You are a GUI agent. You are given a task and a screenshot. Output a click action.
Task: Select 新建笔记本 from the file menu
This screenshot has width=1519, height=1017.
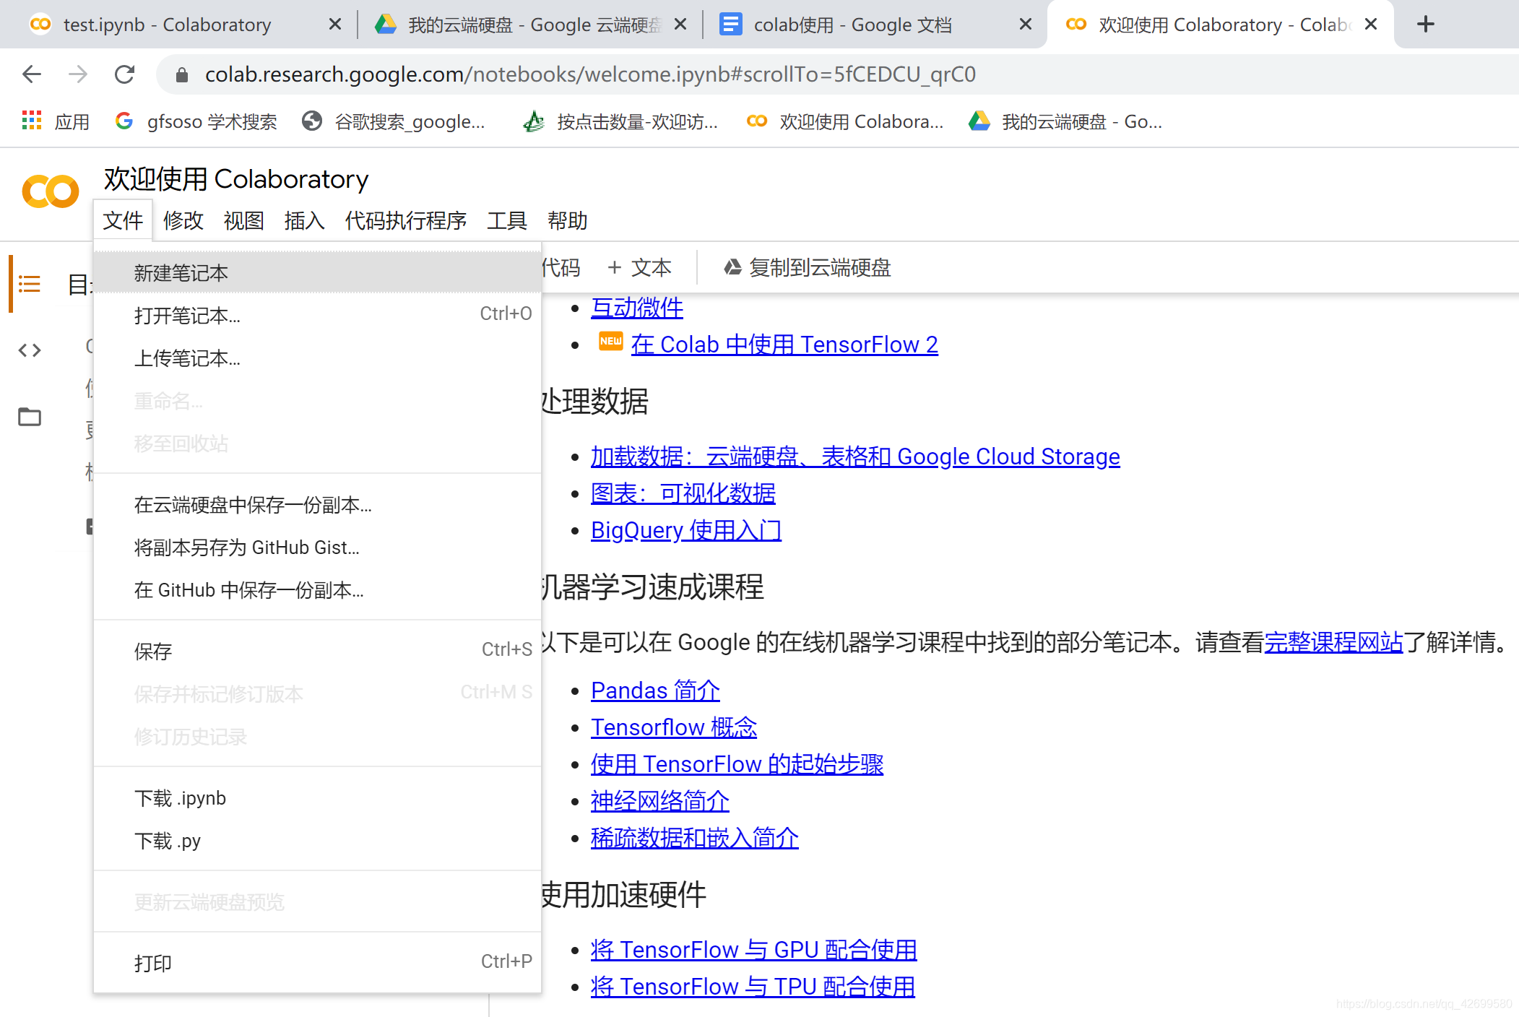[181, 273]
